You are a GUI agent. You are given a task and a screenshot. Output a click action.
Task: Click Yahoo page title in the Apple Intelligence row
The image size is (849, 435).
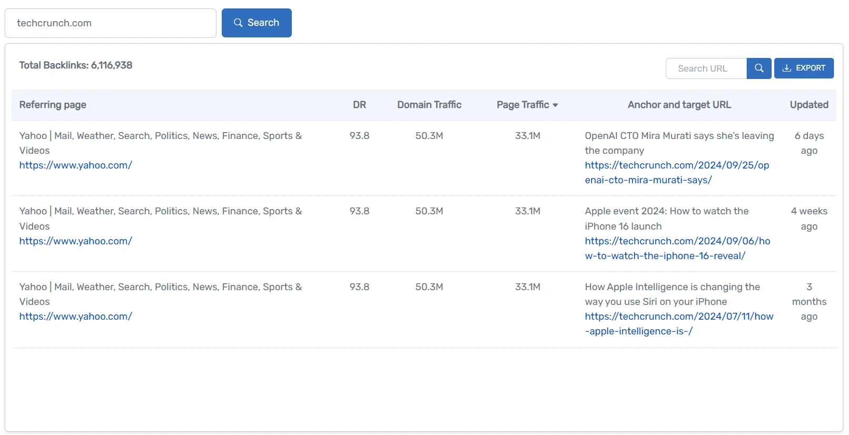[161, 294]
